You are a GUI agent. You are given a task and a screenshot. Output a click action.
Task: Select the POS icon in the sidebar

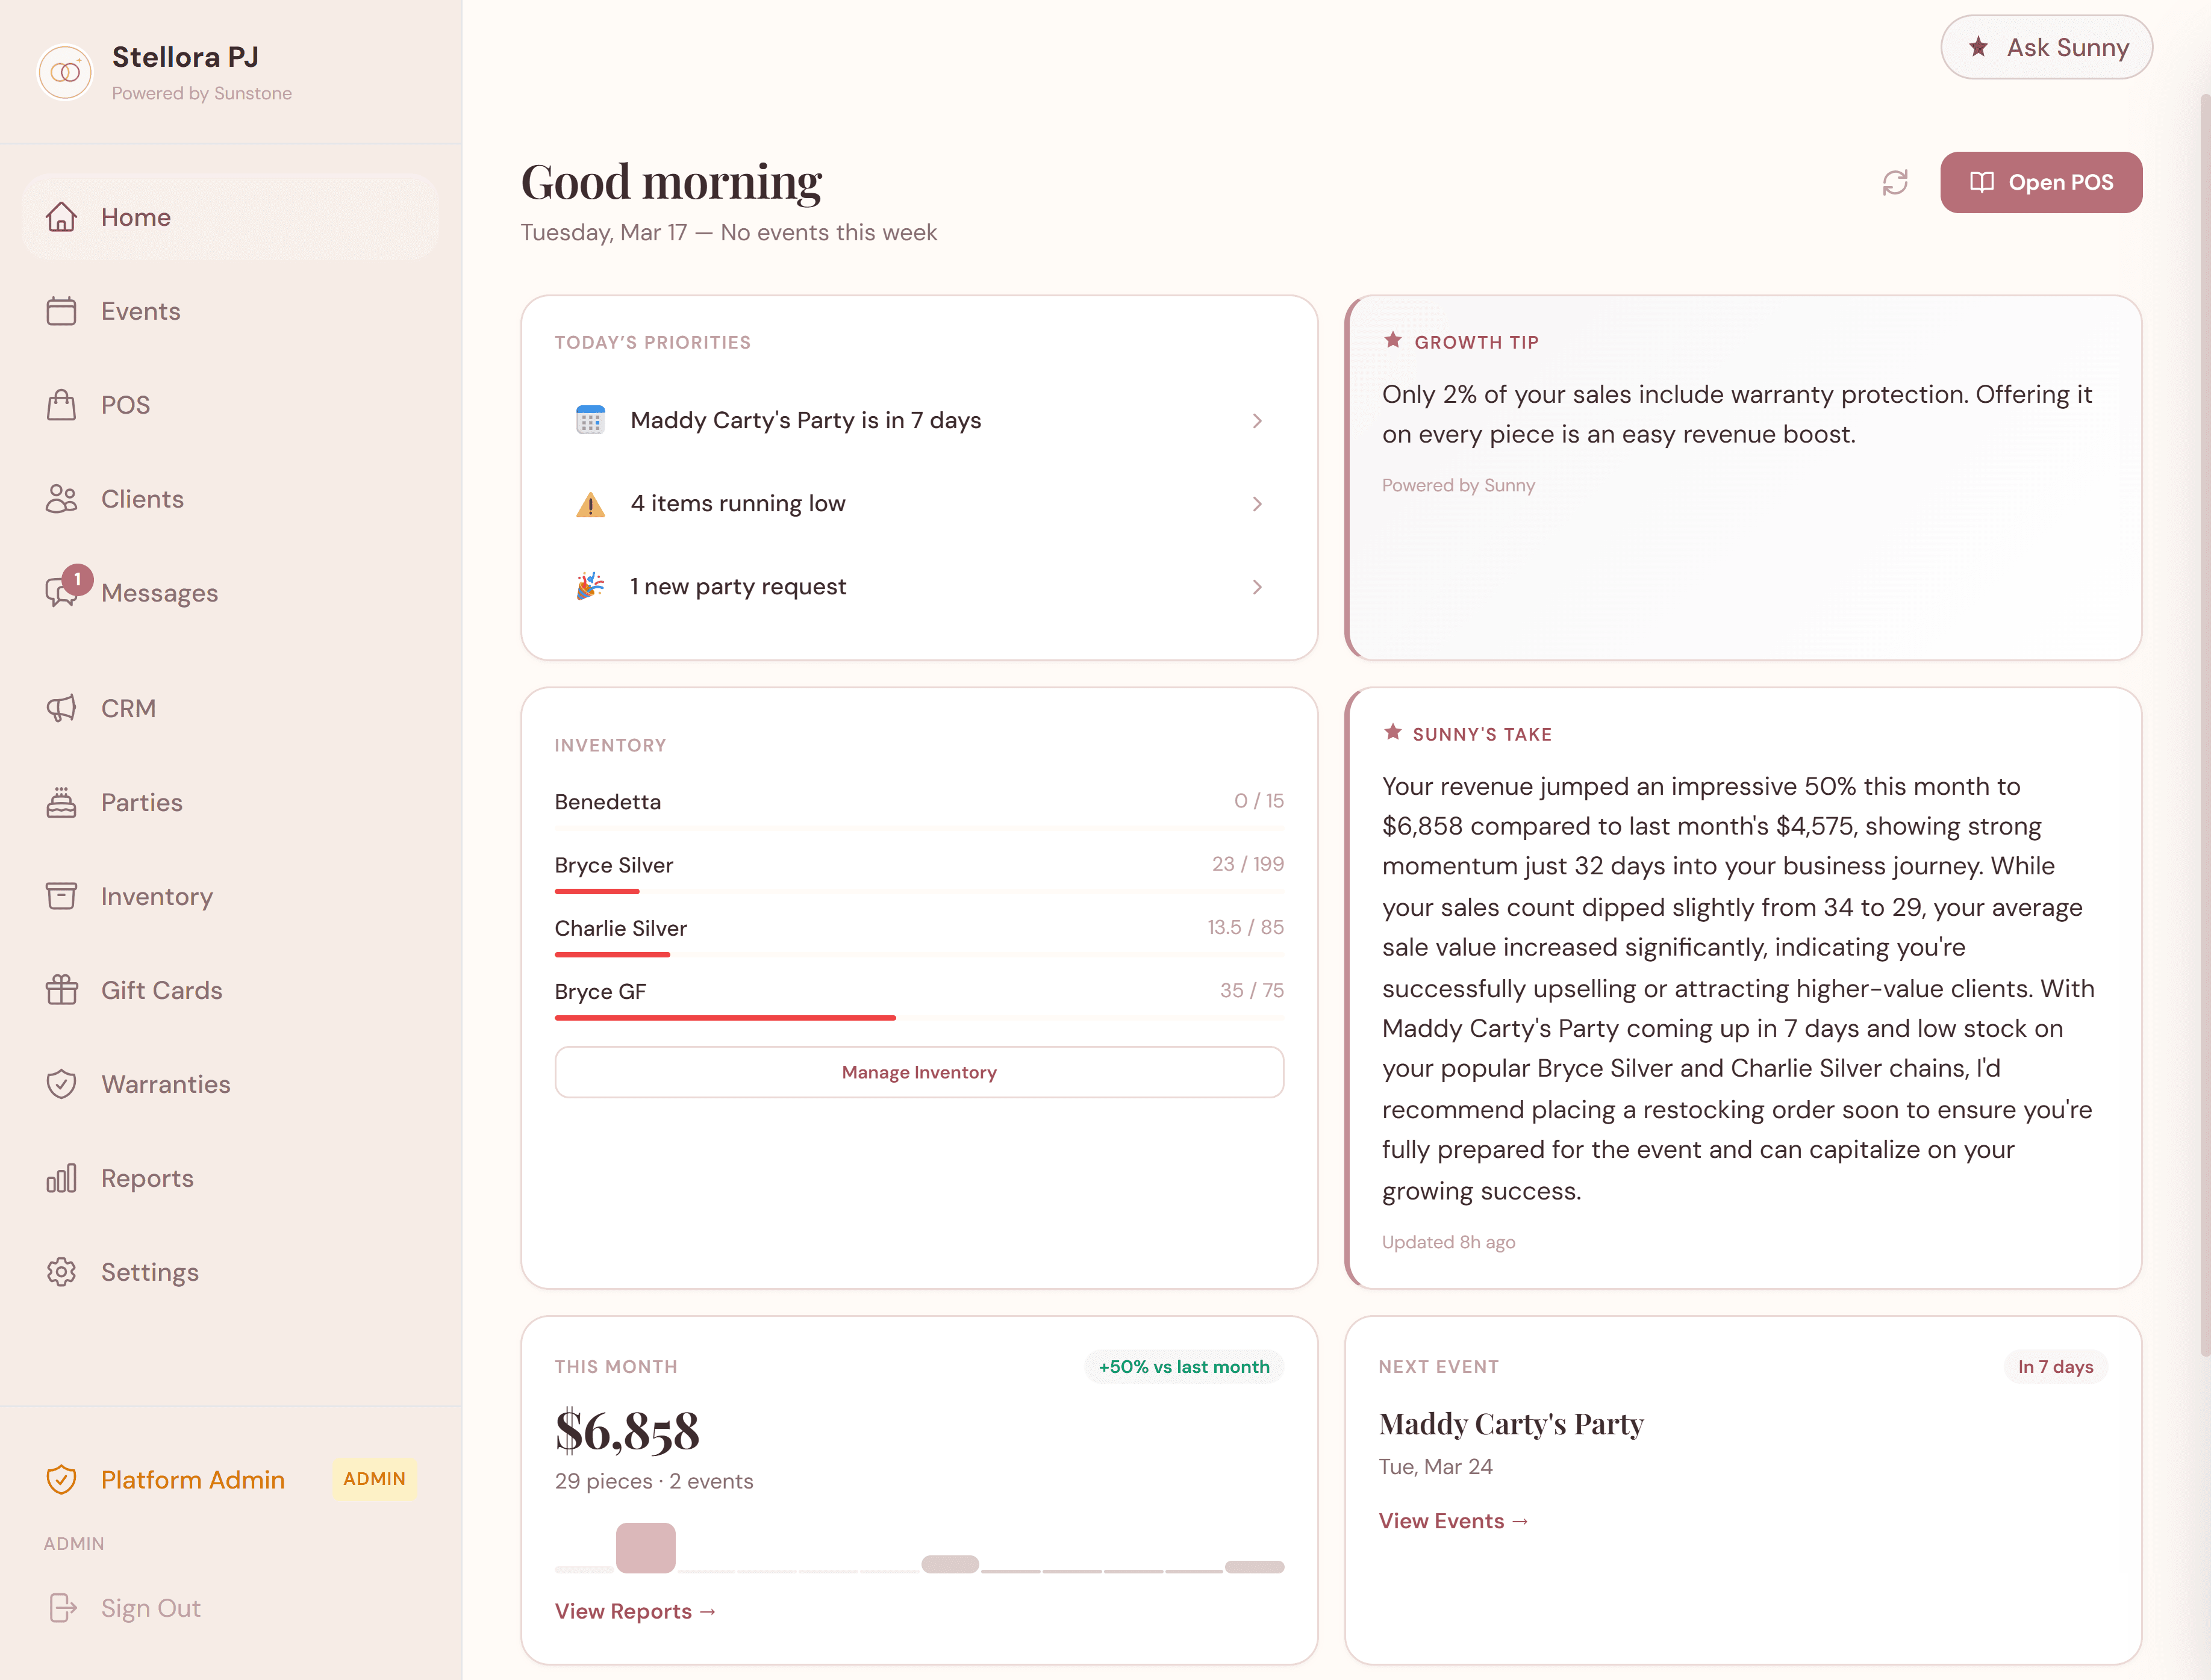coord(62,404)
